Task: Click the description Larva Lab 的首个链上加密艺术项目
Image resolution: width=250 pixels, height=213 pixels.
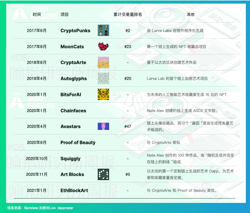Action: [177, 79]
